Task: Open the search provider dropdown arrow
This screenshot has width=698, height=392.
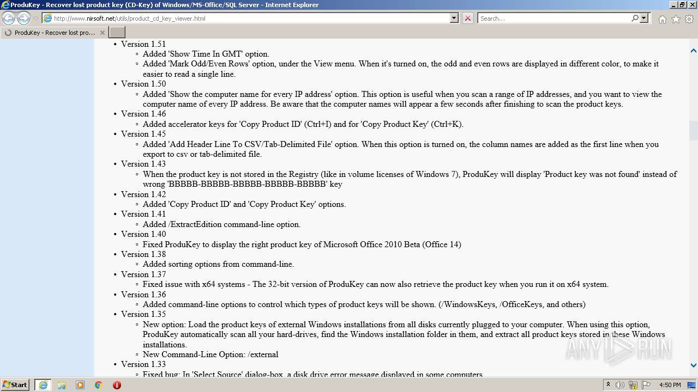Action: pos(644,18)
